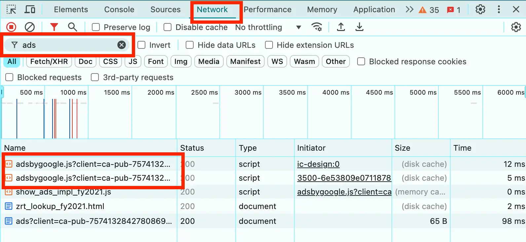The width and height of the screenshot is (526, 242).
Task: Filter by JS requests
Action: click(133, 61)
